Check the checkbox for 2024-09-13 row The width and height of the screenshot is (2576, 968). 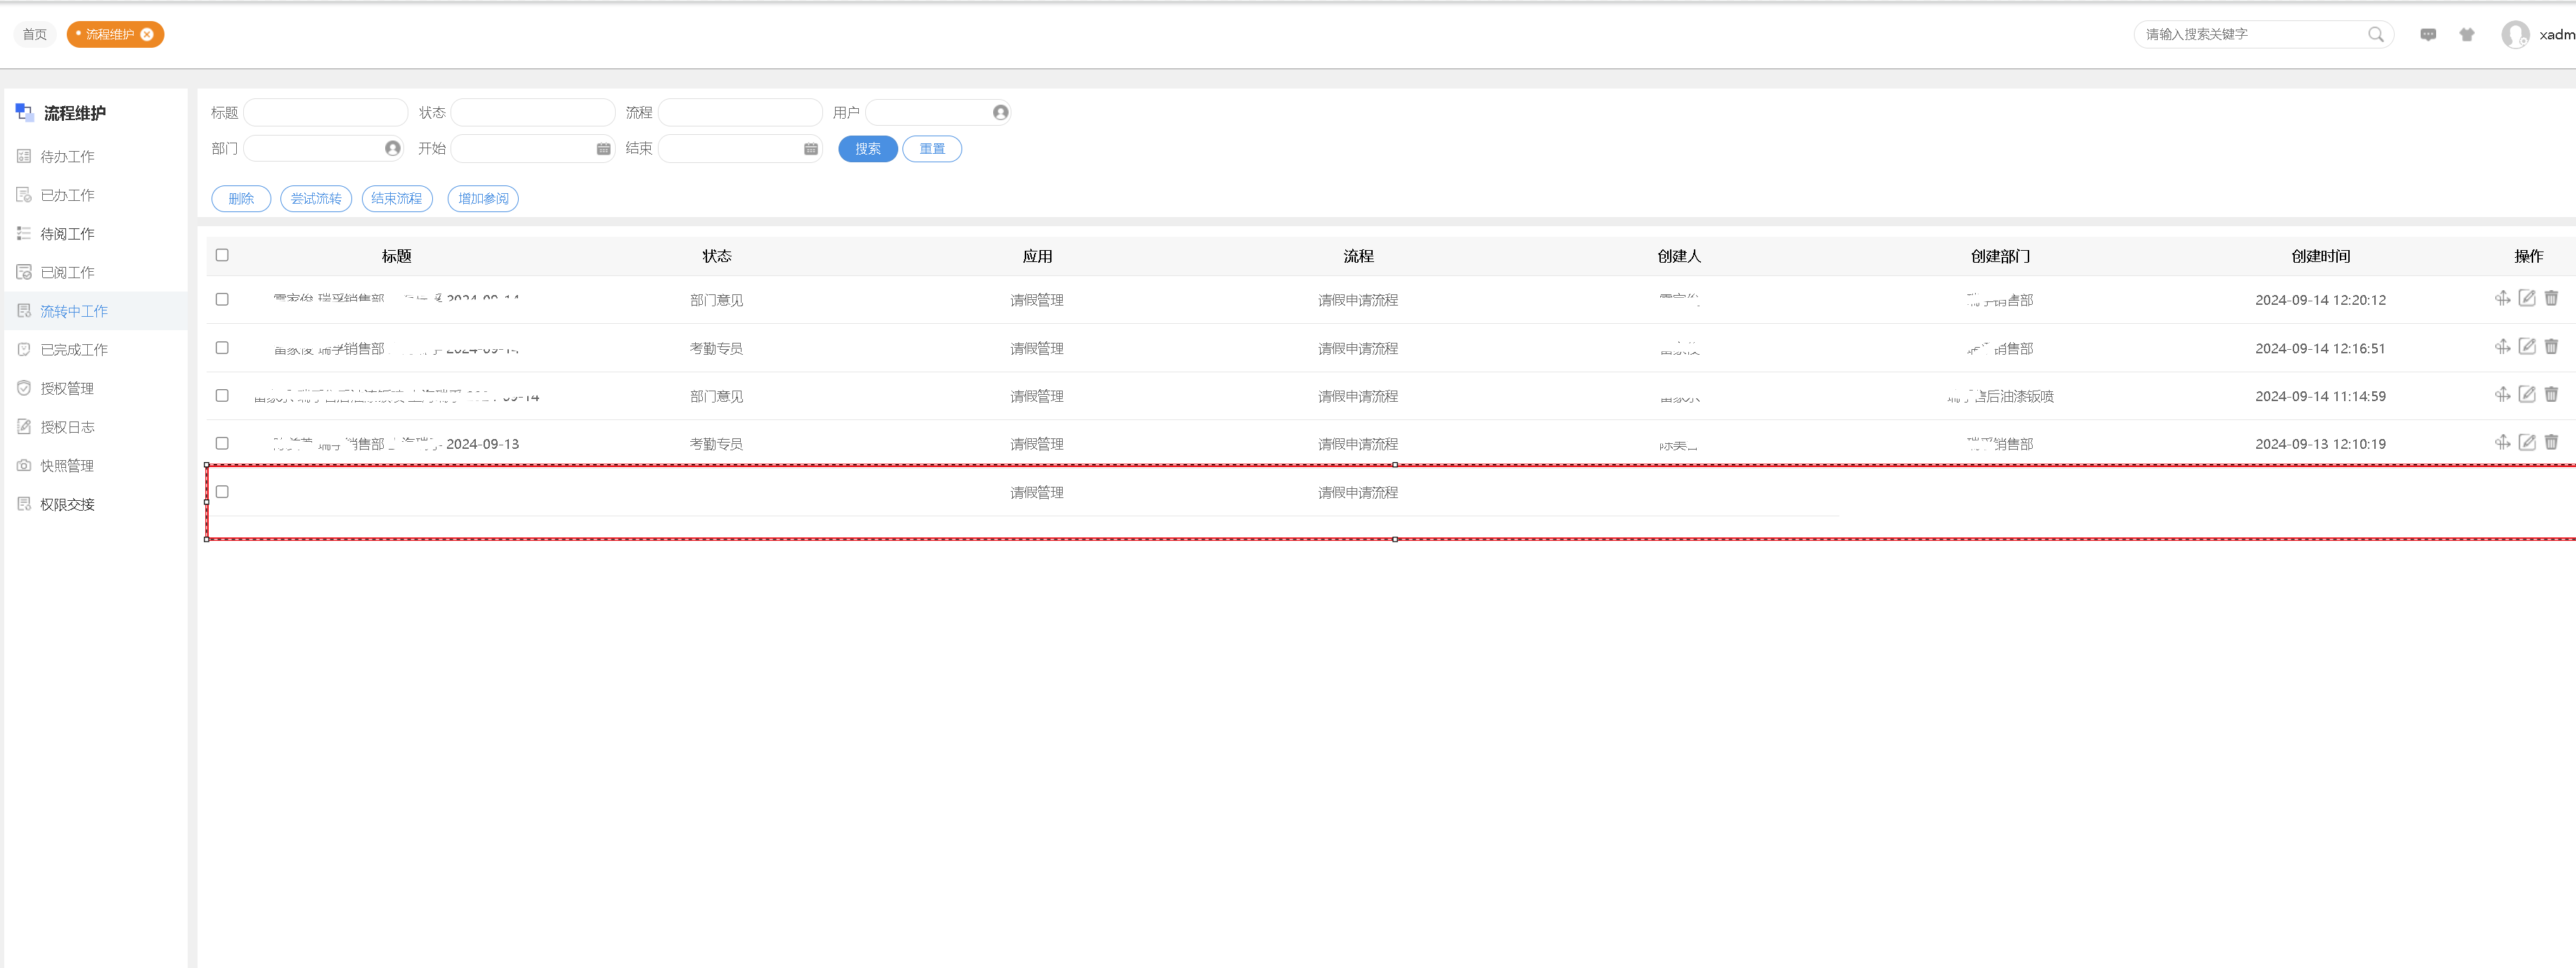coord(222,443)
